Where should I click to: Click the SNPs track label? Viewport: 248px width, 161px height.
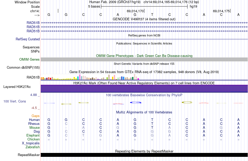pos(35,51)
